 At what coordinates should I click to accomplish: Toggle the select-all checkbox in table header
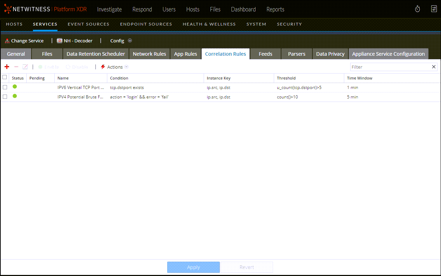point(5,77)
